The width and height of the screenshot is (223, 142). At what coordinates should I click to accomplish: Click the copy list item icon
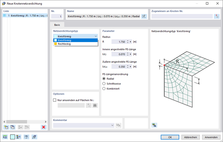[13, 127]
